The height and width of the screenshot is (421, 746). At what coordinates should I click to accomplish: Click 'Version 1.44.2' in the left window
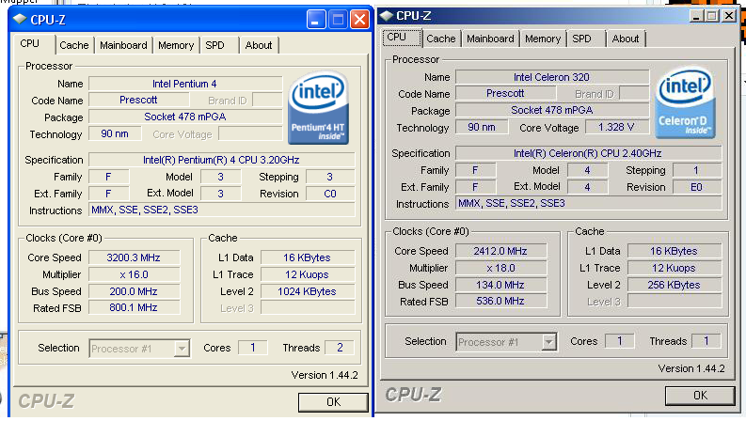pos(325,375)
